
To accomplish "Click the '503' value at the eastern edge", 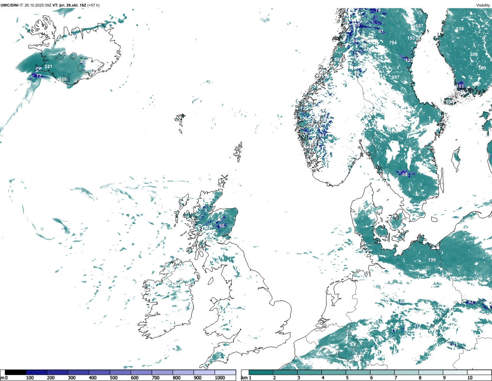I will pyautogui.click(x=482, y=68).
